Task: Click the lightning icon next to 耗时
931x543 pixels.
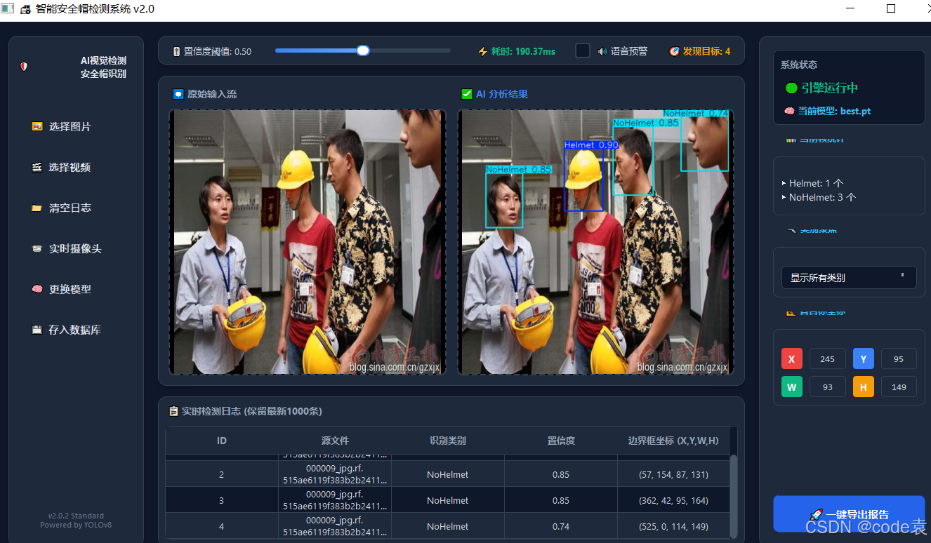Action: [483, 51]
